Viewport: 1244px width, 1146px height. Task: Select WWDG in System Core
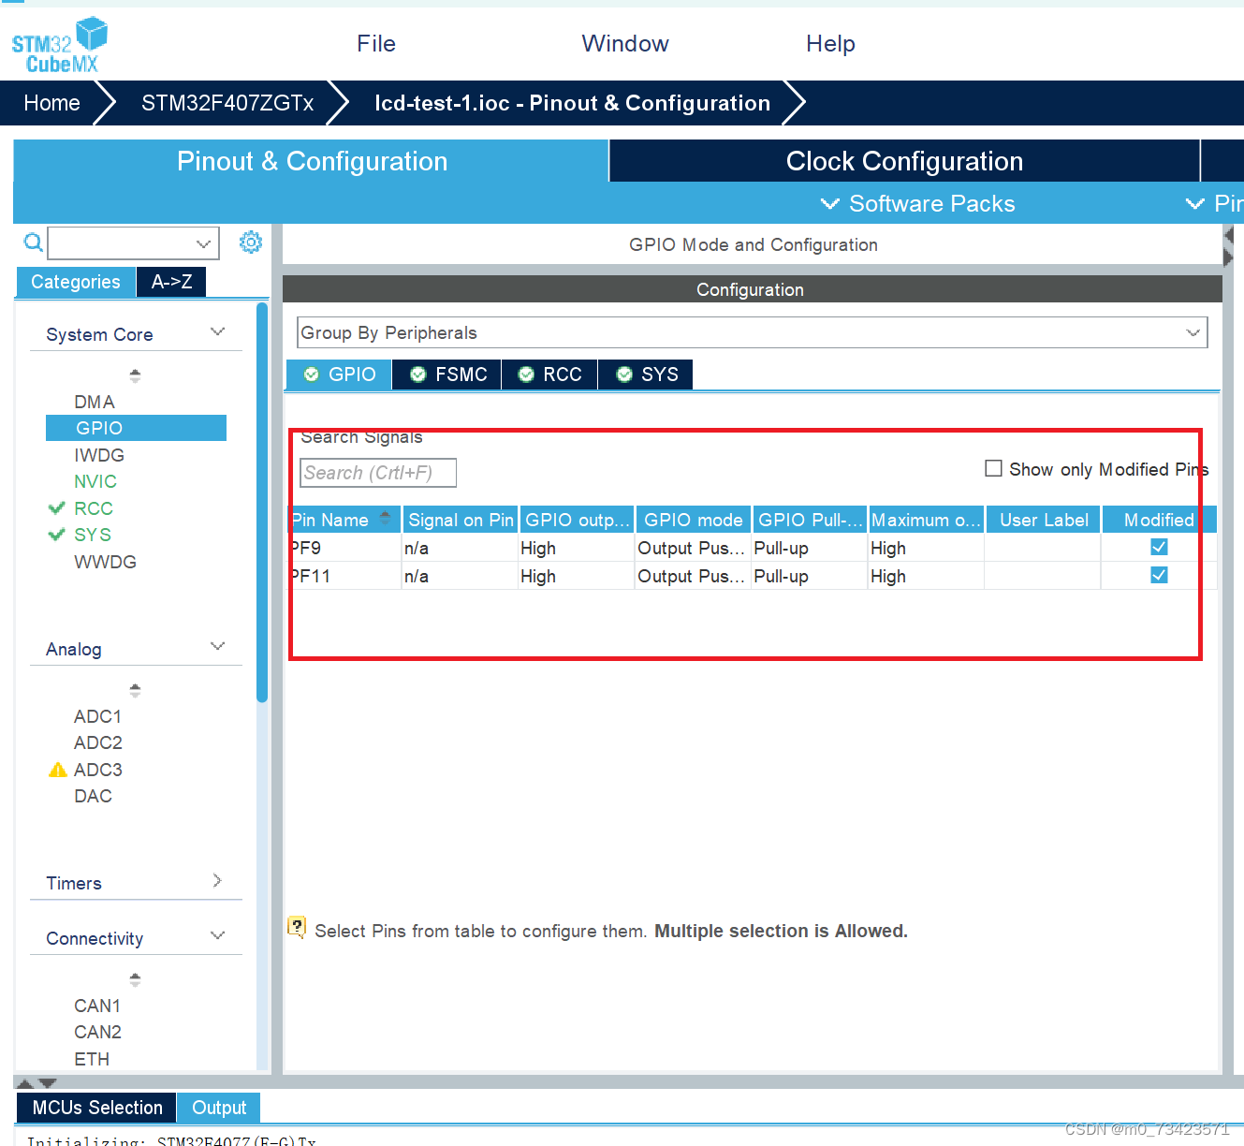(x=105, y=562)
